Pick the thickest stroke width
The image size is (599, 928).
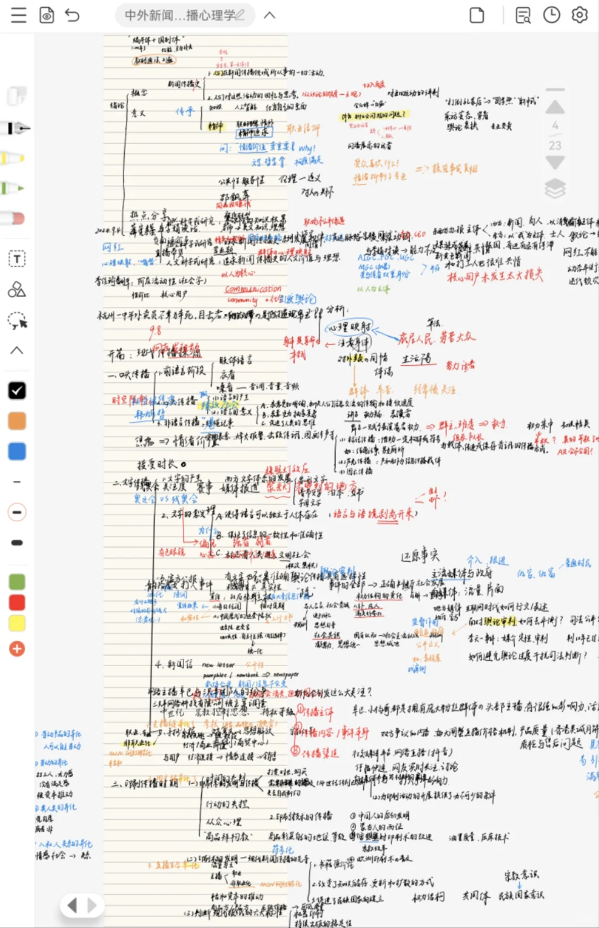point(17,542)
